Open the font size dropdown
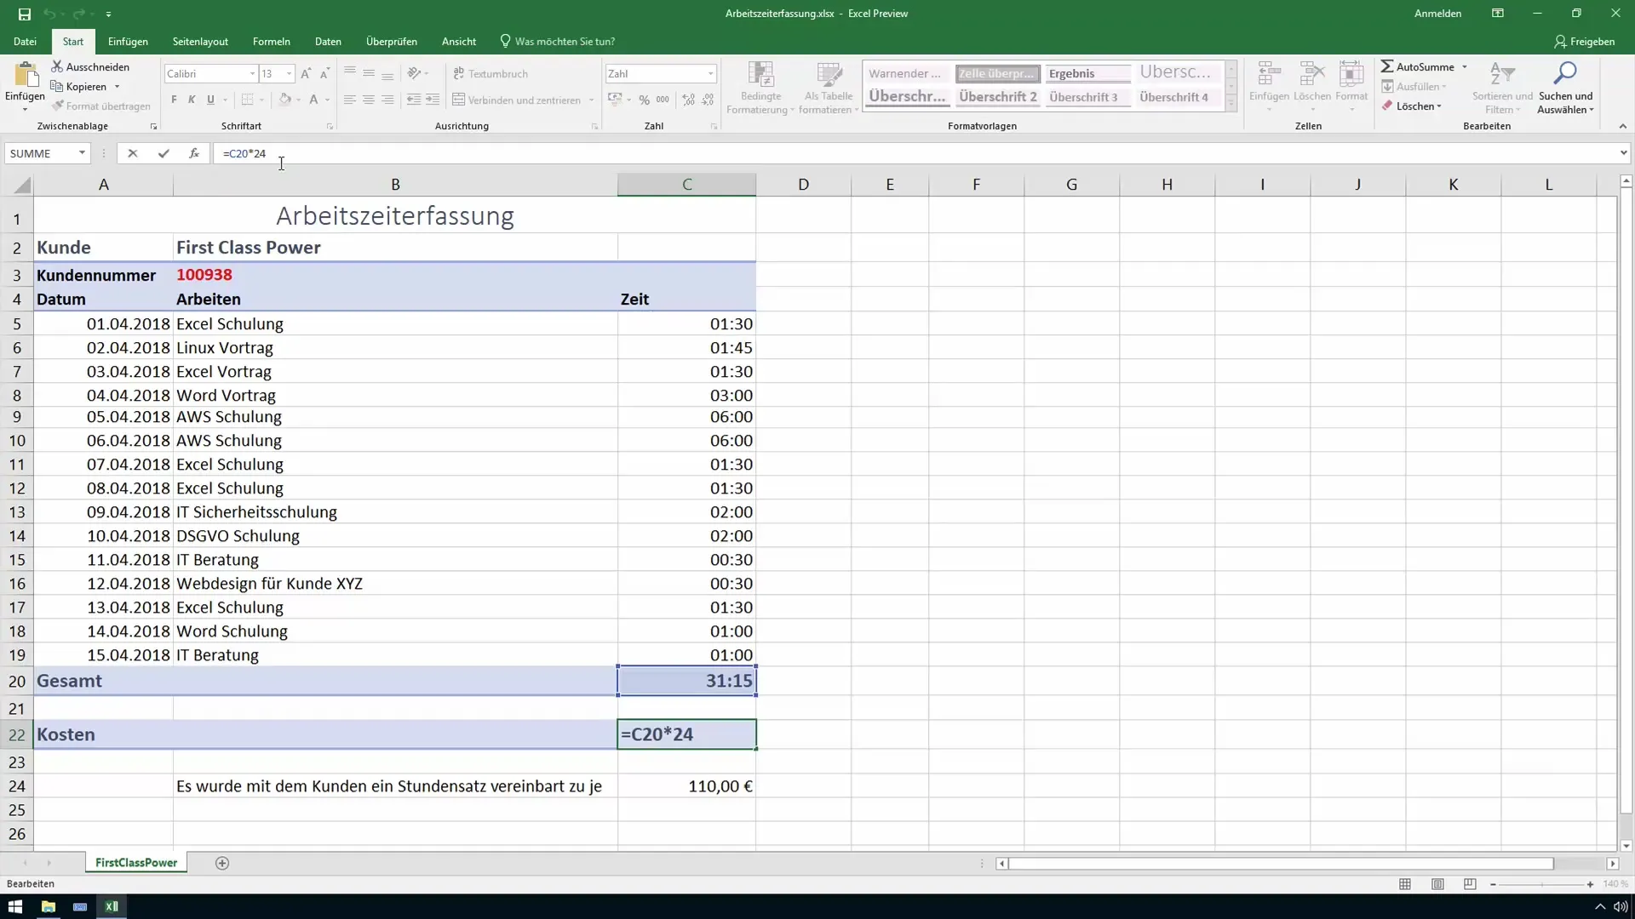 coord(290,74)
